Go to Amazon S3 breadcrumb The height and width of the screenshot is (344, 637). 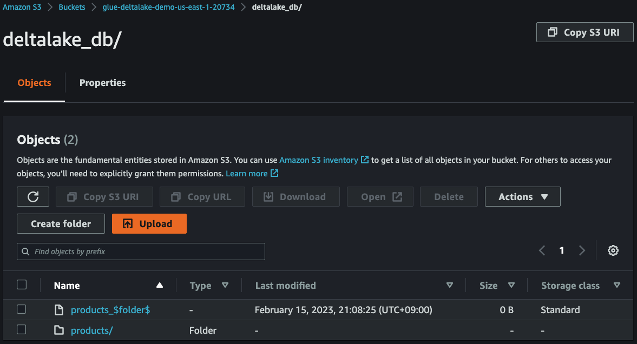pos(22,7)
